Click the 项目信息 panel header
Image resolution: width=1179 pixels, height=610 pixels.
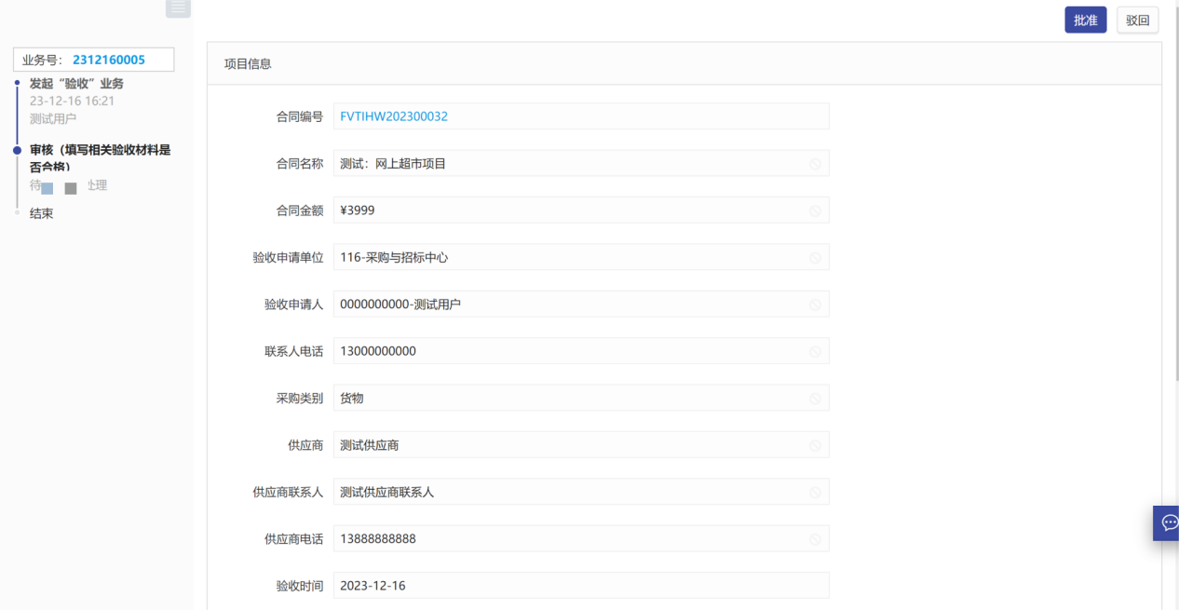tap(249, 64)
